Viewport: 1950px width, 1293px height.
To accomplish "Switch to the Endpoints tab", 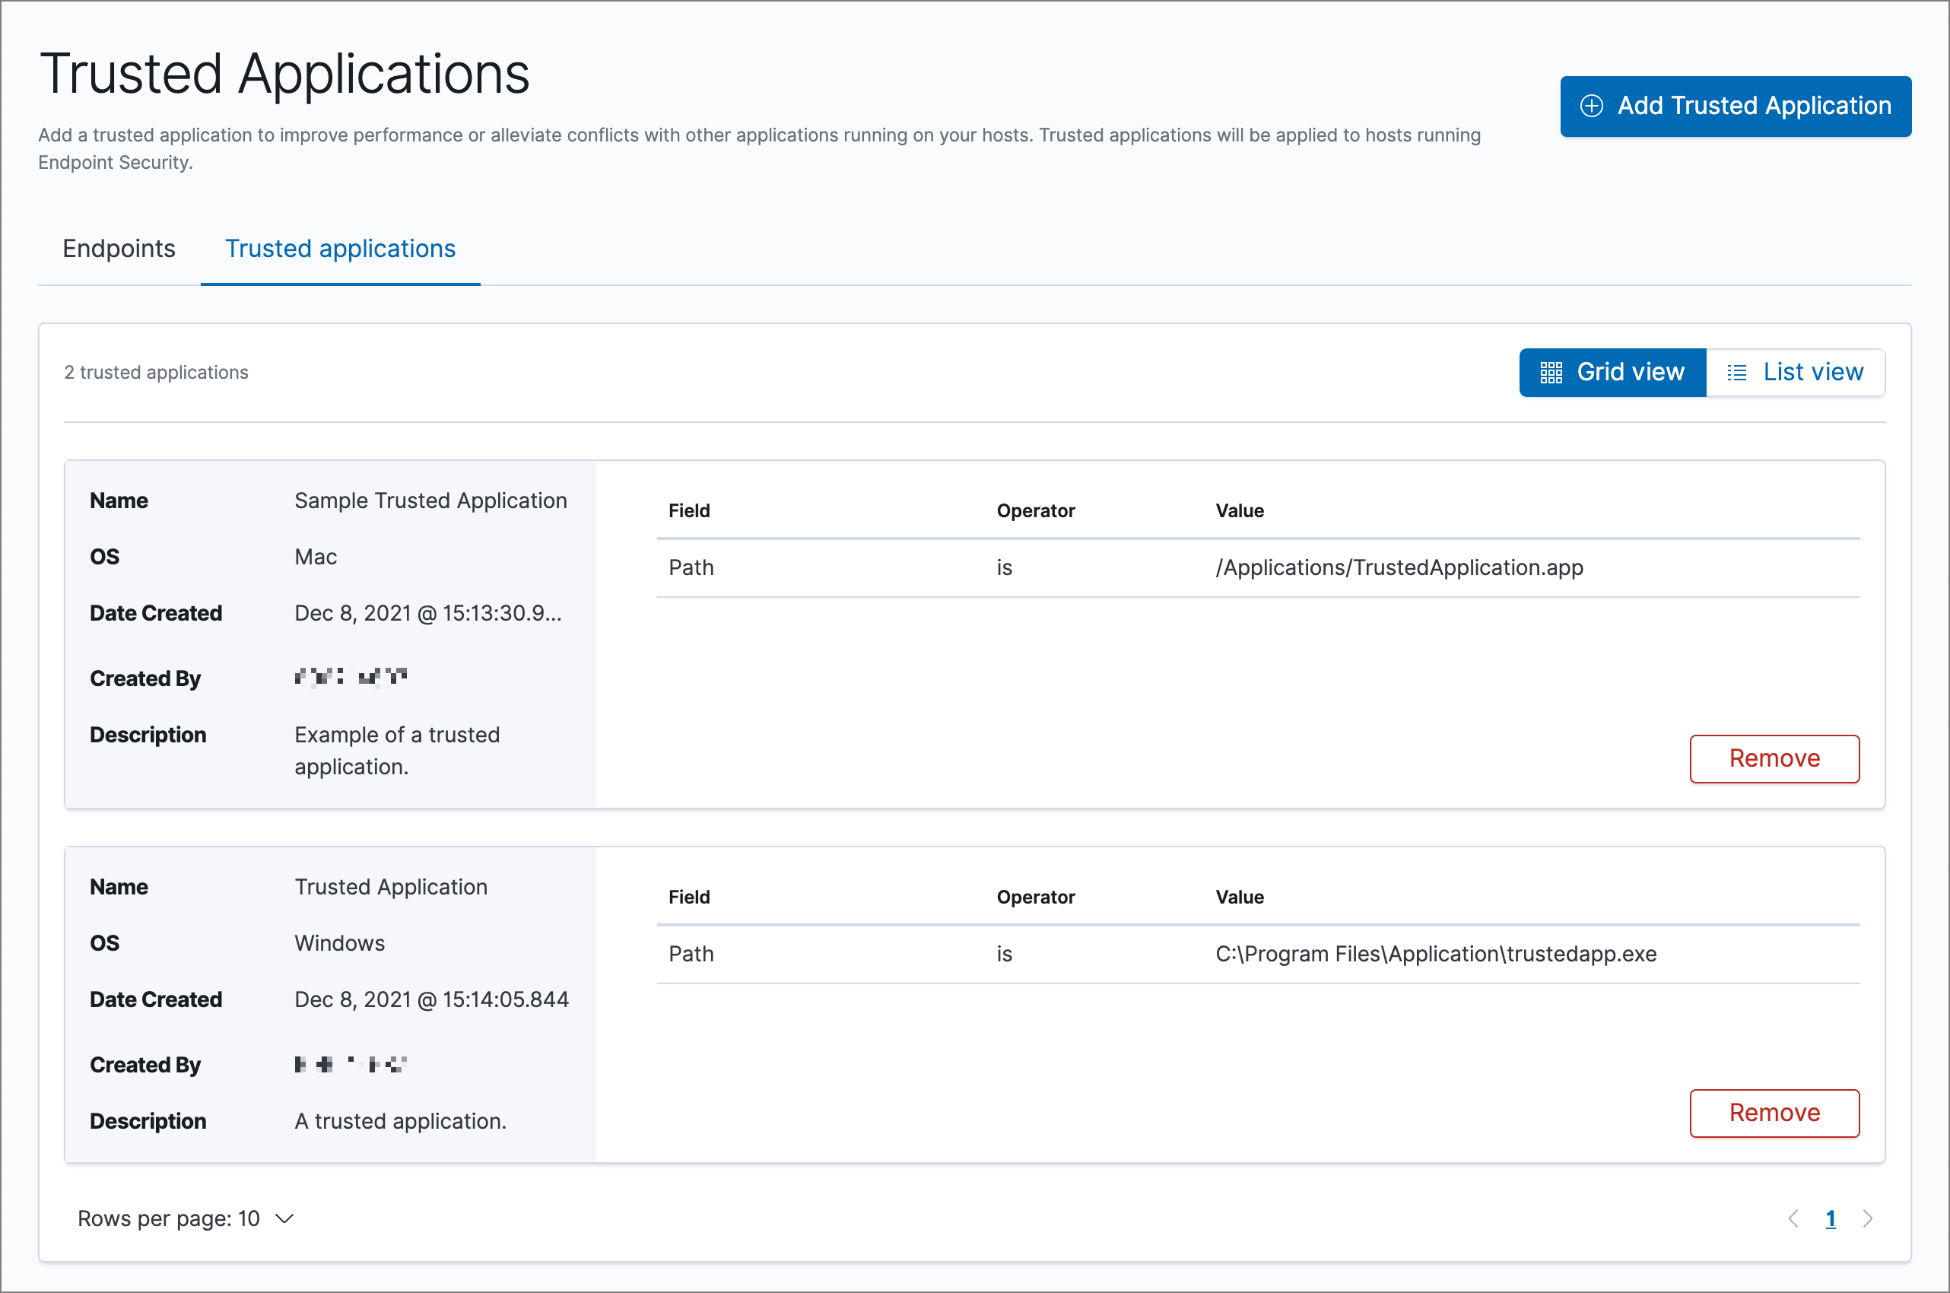I will [119, 248].
